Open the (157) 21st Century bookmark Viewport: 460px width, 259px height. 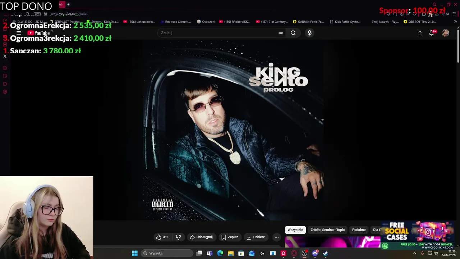[x=272, y=22]
